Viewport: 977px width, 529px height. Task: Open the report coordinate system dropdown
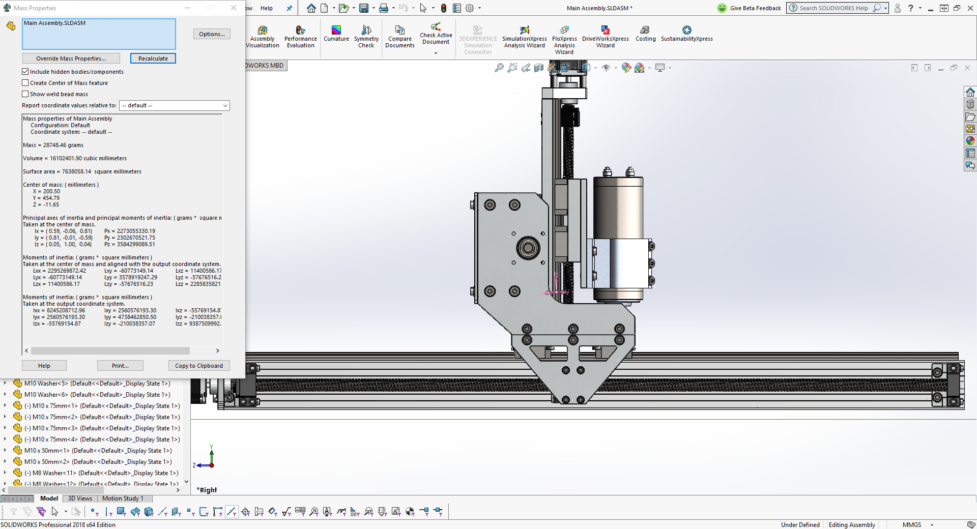[x=174, y=105]
